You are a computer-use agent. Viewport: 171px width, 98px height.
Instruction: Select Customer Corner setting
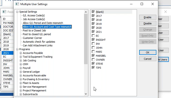32,38
